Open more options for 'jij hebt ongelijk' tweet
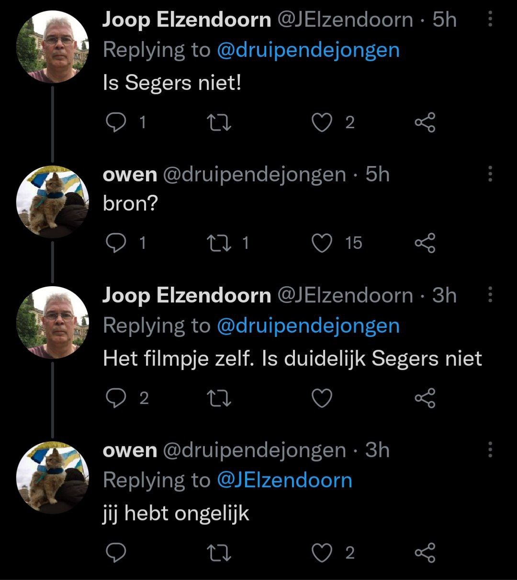The height and width of the screenshot is (580, 517). tap(490, 450)
